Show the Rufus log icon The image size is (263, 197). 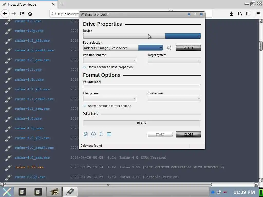[x=109, y=134]
